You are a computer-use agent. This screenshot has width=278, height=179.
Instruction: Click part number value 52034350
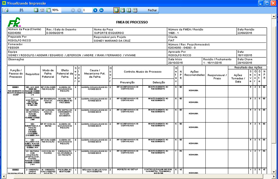[14, 33]
